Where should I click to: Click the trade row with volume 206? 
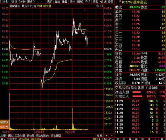140,101
